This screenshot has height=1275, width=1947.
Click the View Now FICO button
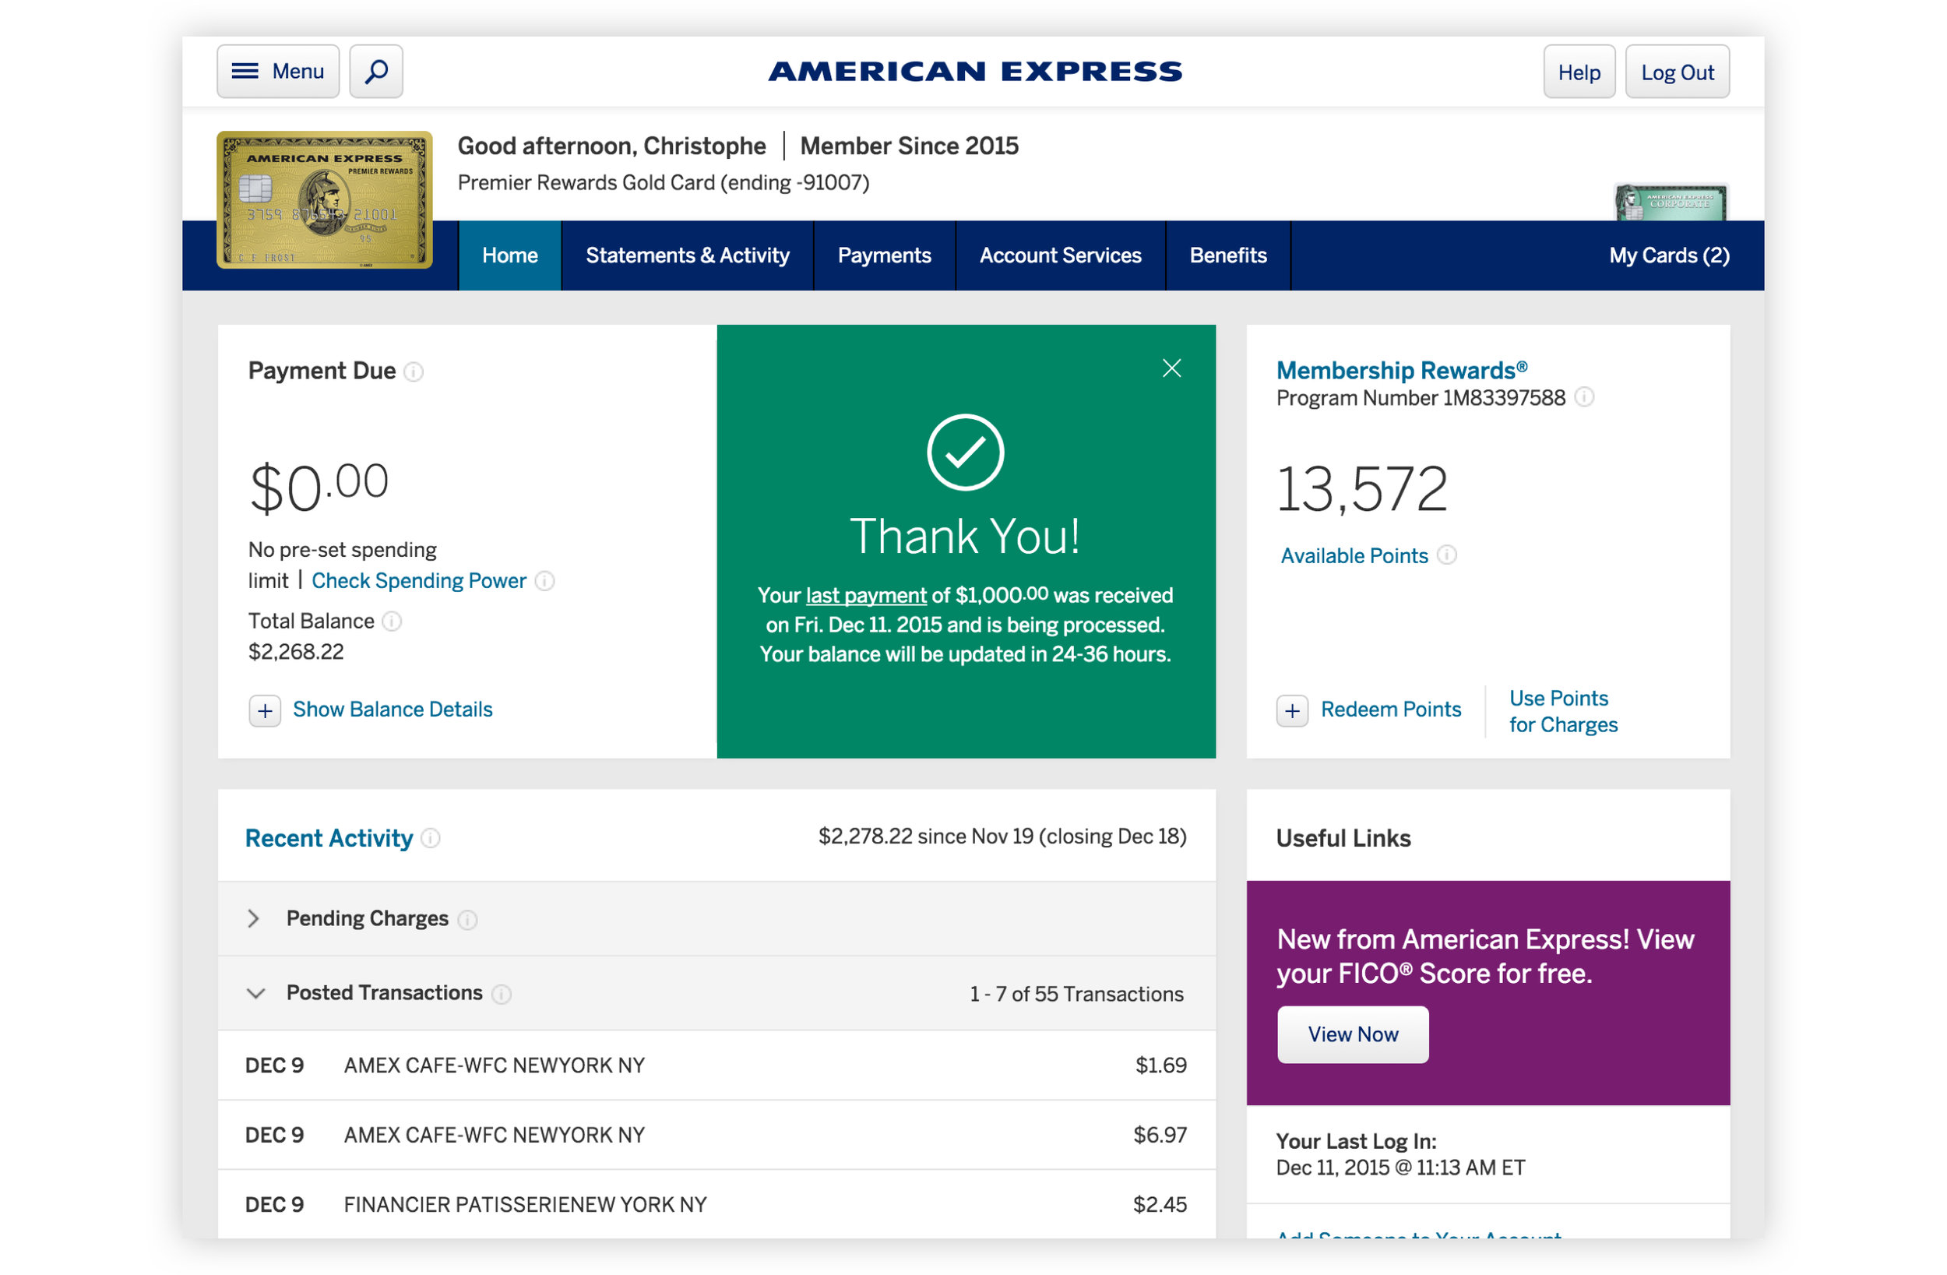[x=1353, y=1034]
